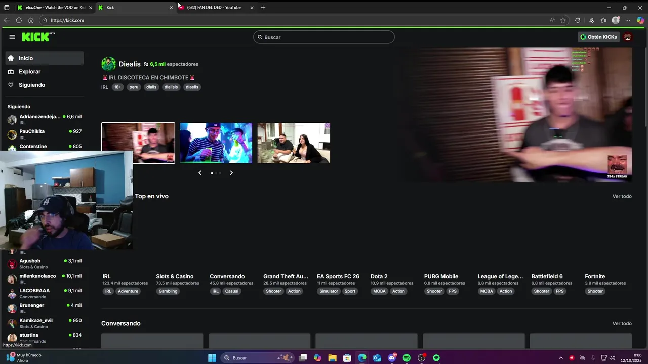Click the browser back arrow
The width and height of the screenshot is (648, 364).
tap(7, 20)
